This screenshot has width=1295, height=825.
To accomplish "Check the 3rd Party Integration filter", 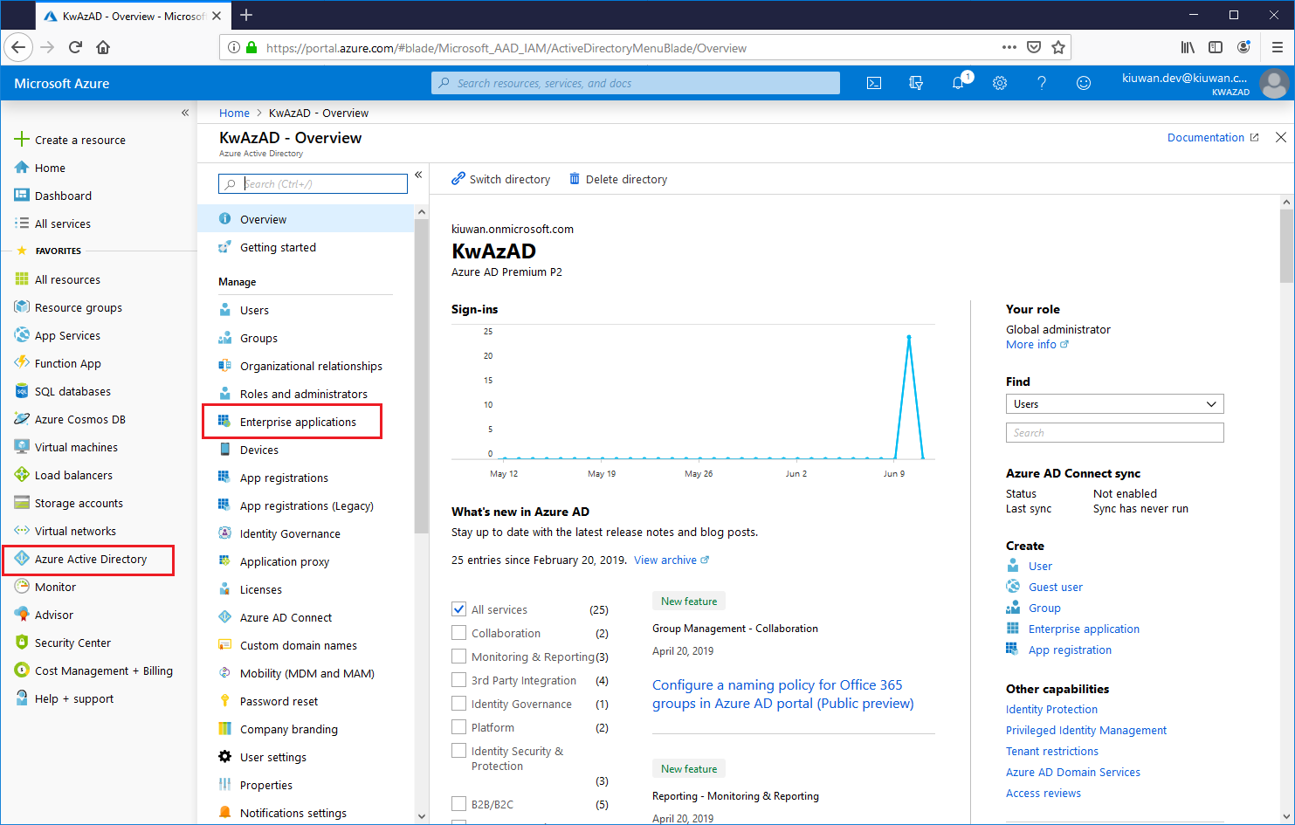I will click(x=458, y=680).
